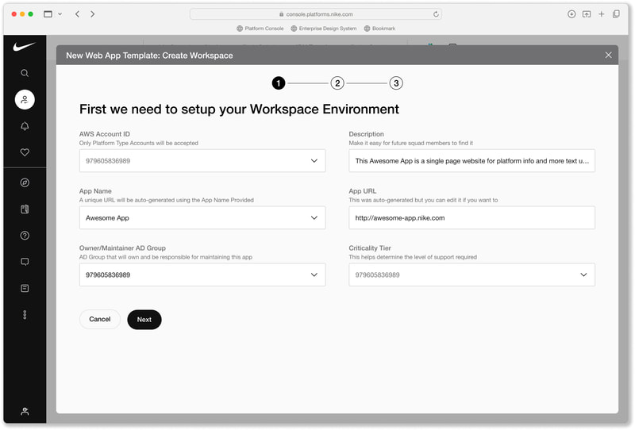Show tab overview icon
This screenshot has width=635, height=430.
pos(616,14)
